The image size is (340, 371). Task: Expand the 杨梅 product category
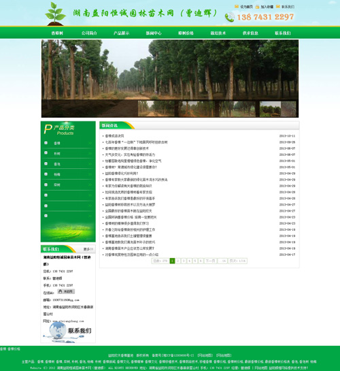(57, 174)
